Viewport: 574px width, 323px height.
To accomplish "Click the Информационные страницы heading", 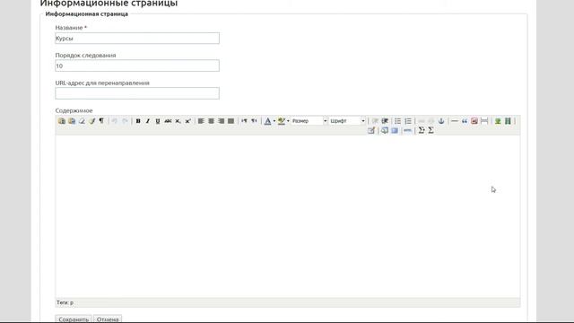I will (x=109, y=4).
